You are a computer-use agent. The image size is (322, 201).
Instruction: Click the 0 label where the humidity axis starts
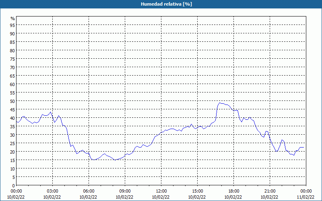point(14,186)
